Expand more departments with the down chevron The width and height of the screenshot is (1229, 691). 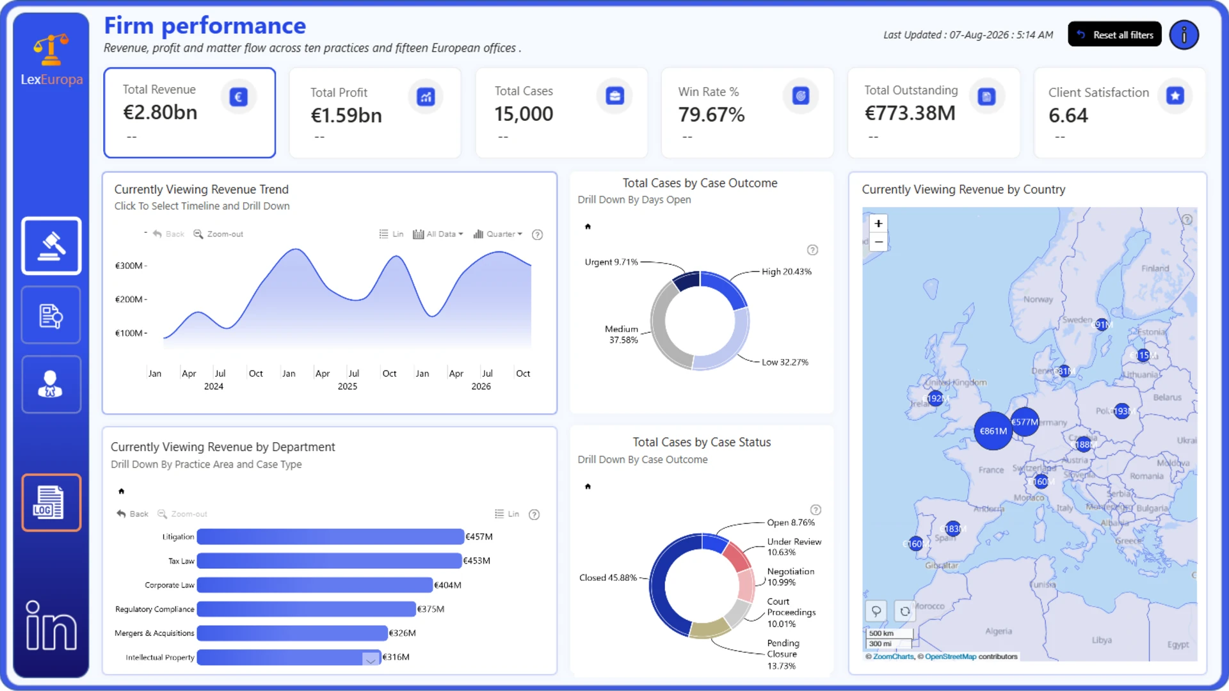[371, 659]
